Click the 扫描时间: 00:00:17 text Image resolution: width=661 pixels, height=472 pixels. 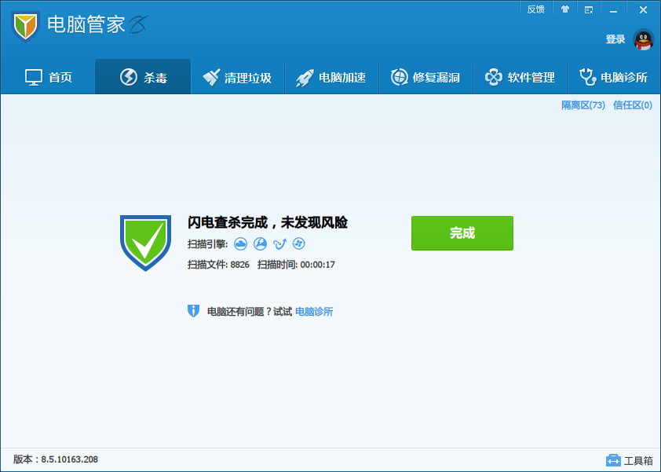click(x=296, y=265)
